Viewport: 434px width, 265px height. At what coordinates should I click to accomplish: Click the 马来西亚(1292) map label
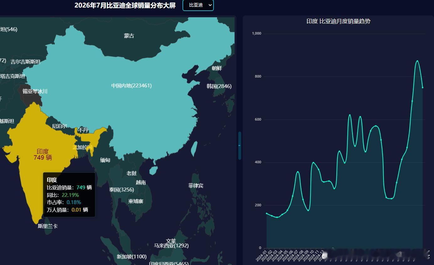171,246
